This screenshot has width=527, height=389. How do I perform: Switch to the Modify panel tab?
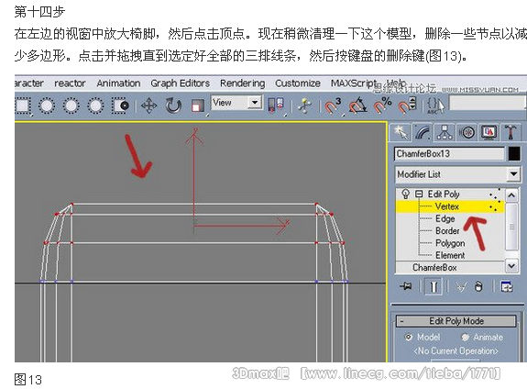click(x=423, y=132)
